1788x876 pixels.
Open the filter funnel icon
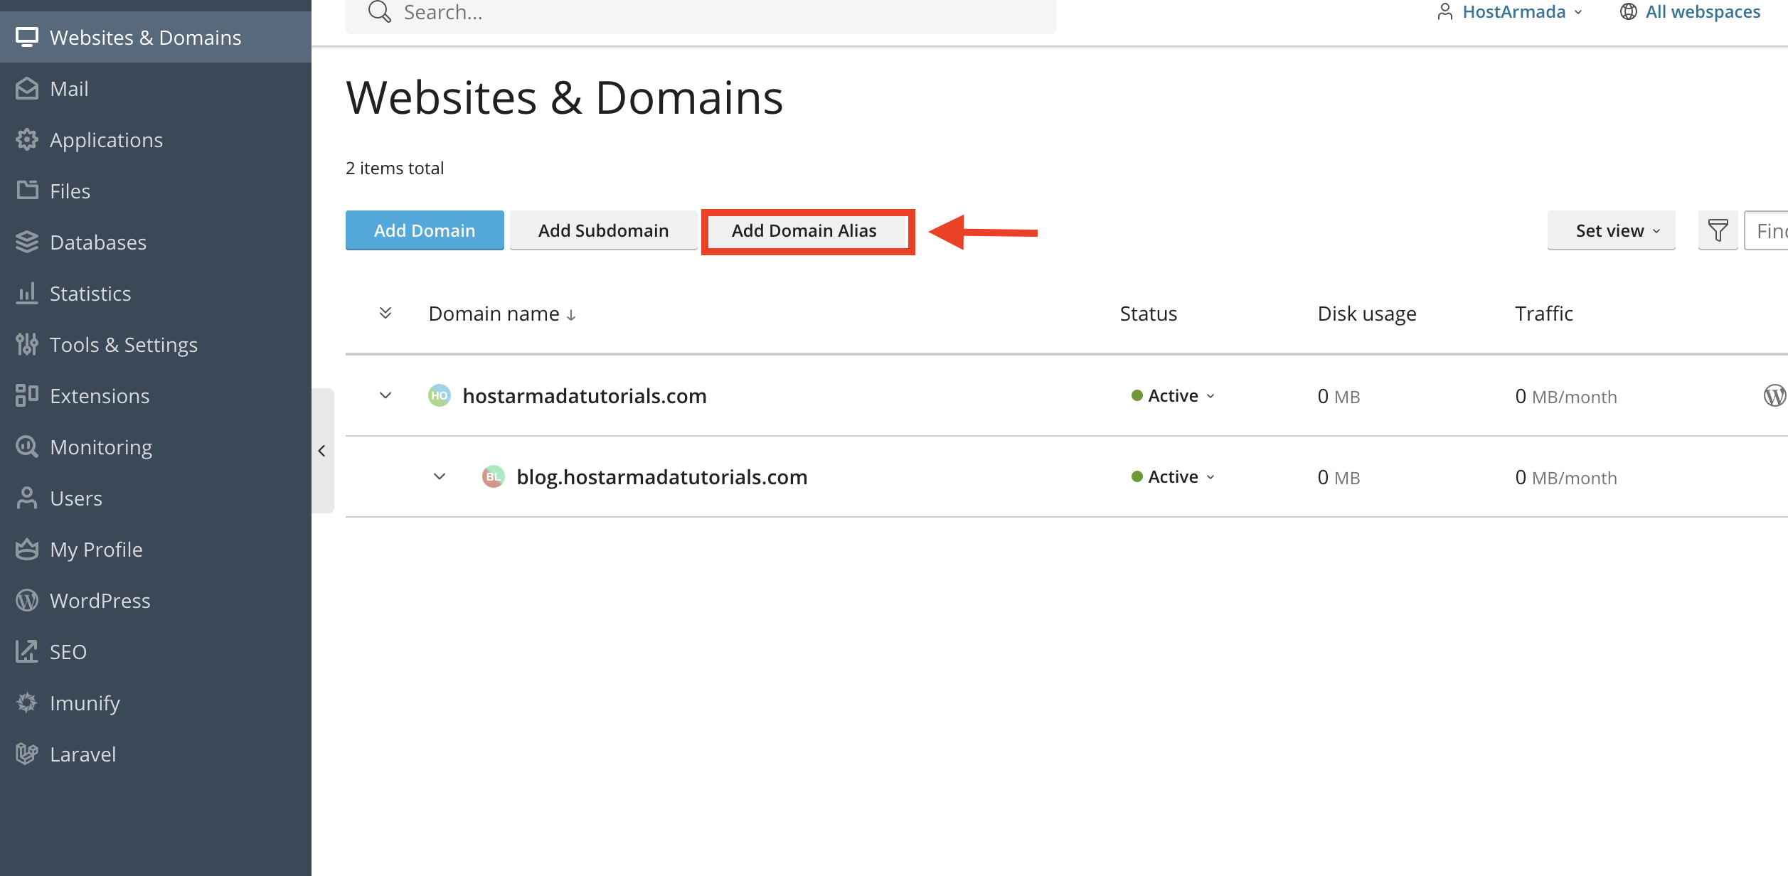click(x=1718, y=230)
